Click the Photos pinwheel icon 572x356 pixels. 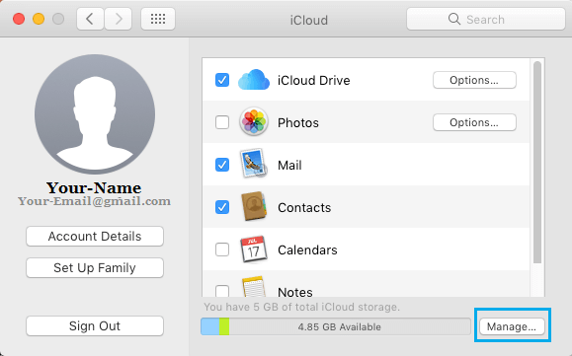click(254, 121)
